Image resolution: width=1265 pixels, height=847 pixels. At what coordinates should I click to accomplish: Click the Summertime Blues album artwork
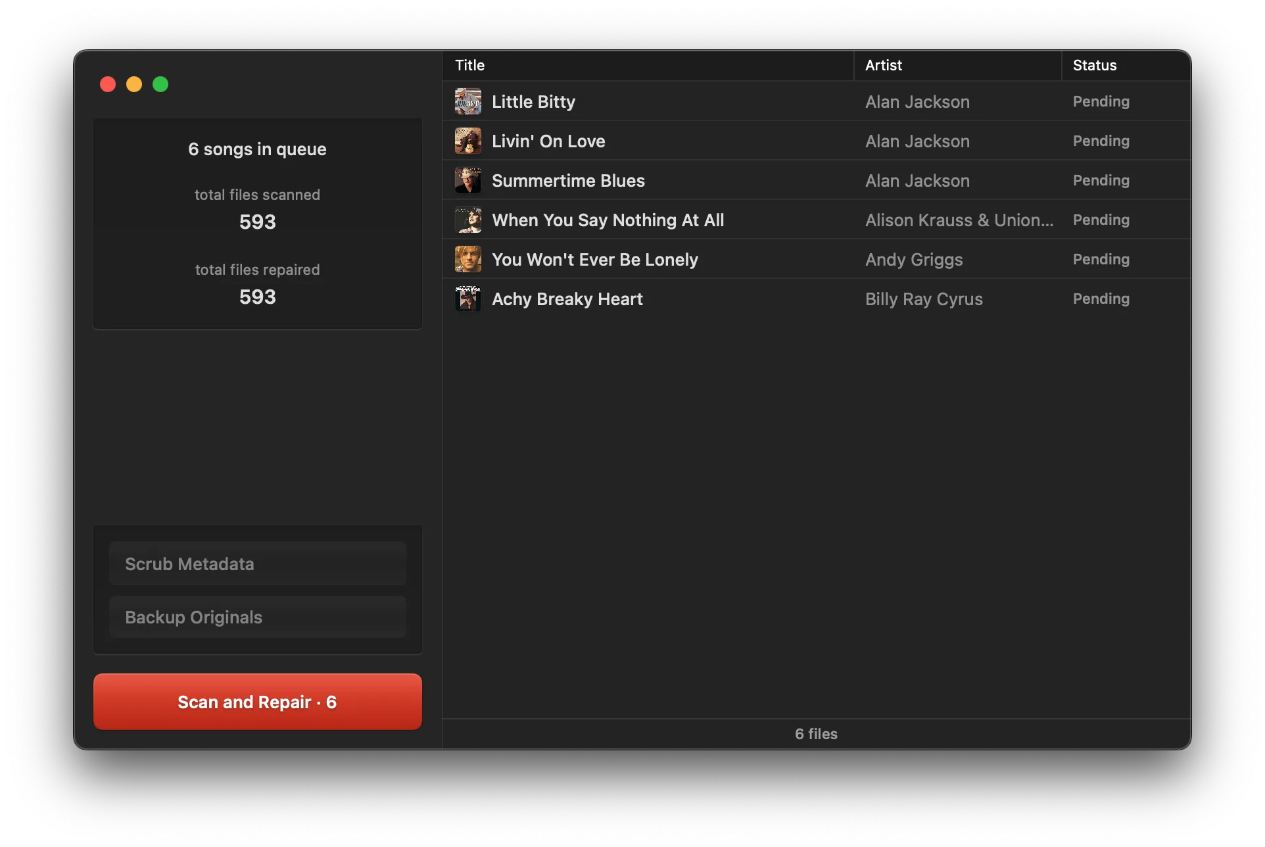click(x=467, y=180)
